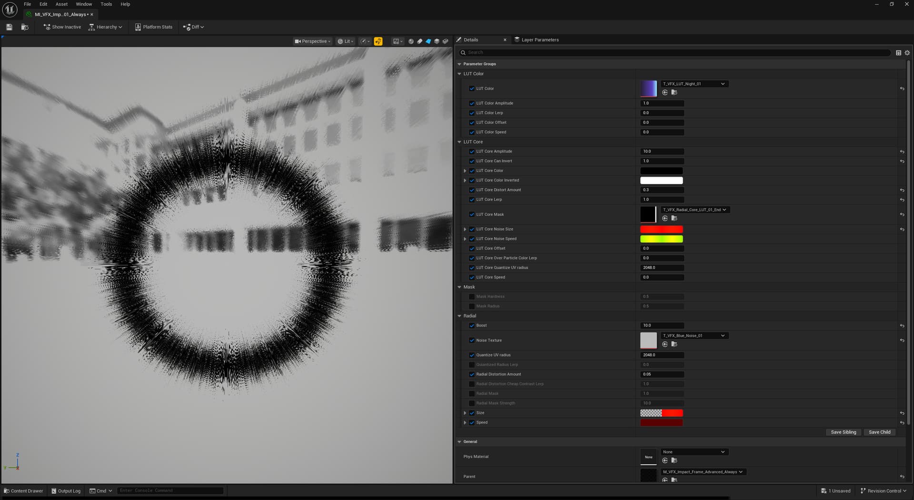Open the Content Drawer
Screen dimensions: 914x500
(23, 491)
